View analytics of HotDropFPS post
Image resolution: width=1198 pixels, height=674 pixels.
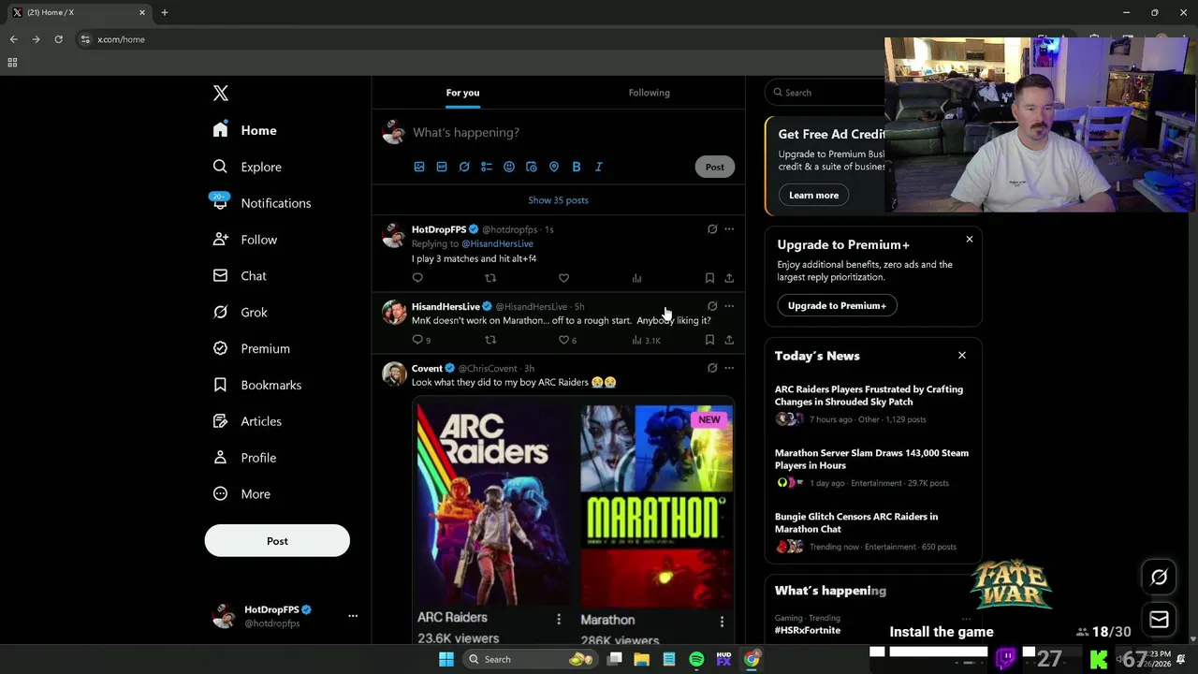(x=636, y=278)
